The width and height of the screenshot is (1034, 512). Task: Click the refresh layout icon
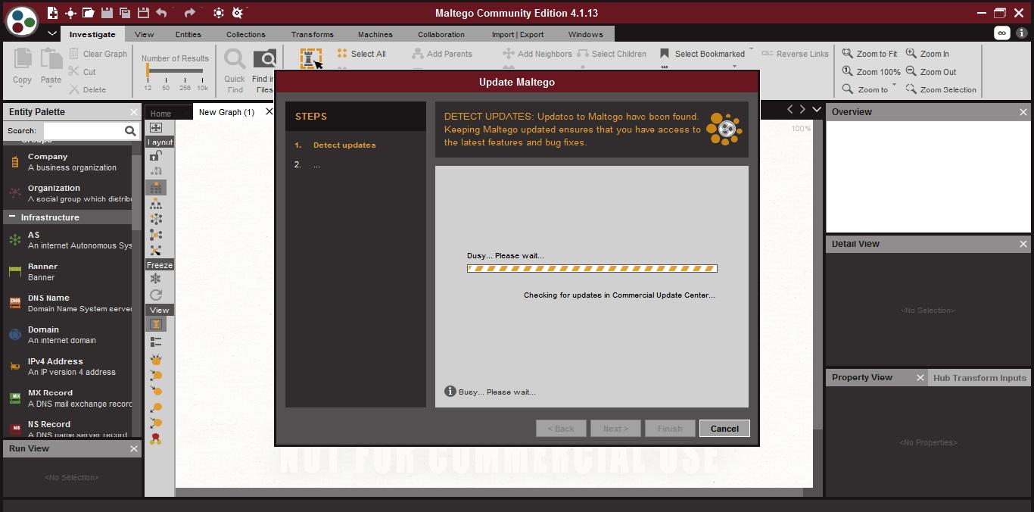coord(156,295)
